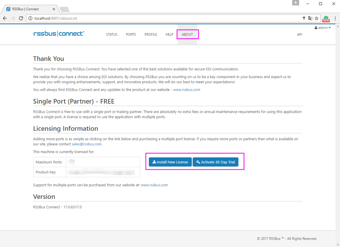Click the Chrome profile person icon

296,3
